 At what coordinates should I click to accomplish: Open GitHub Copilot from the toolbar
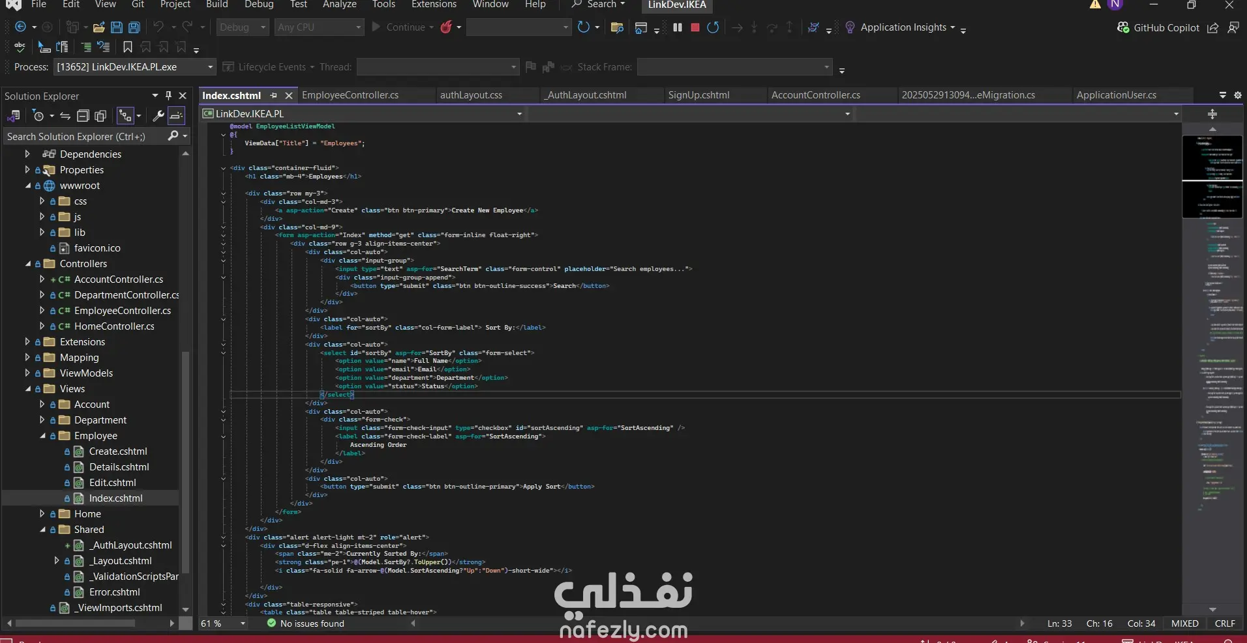coord(1158,27)
